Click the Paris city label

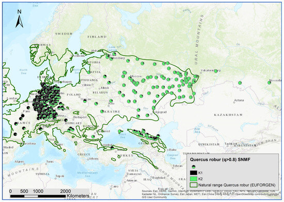coord(26,111)
